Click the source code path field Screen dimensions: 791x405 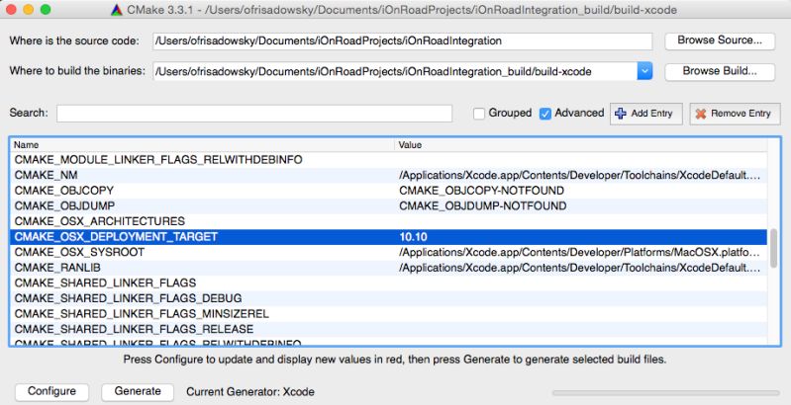point(402,41)
